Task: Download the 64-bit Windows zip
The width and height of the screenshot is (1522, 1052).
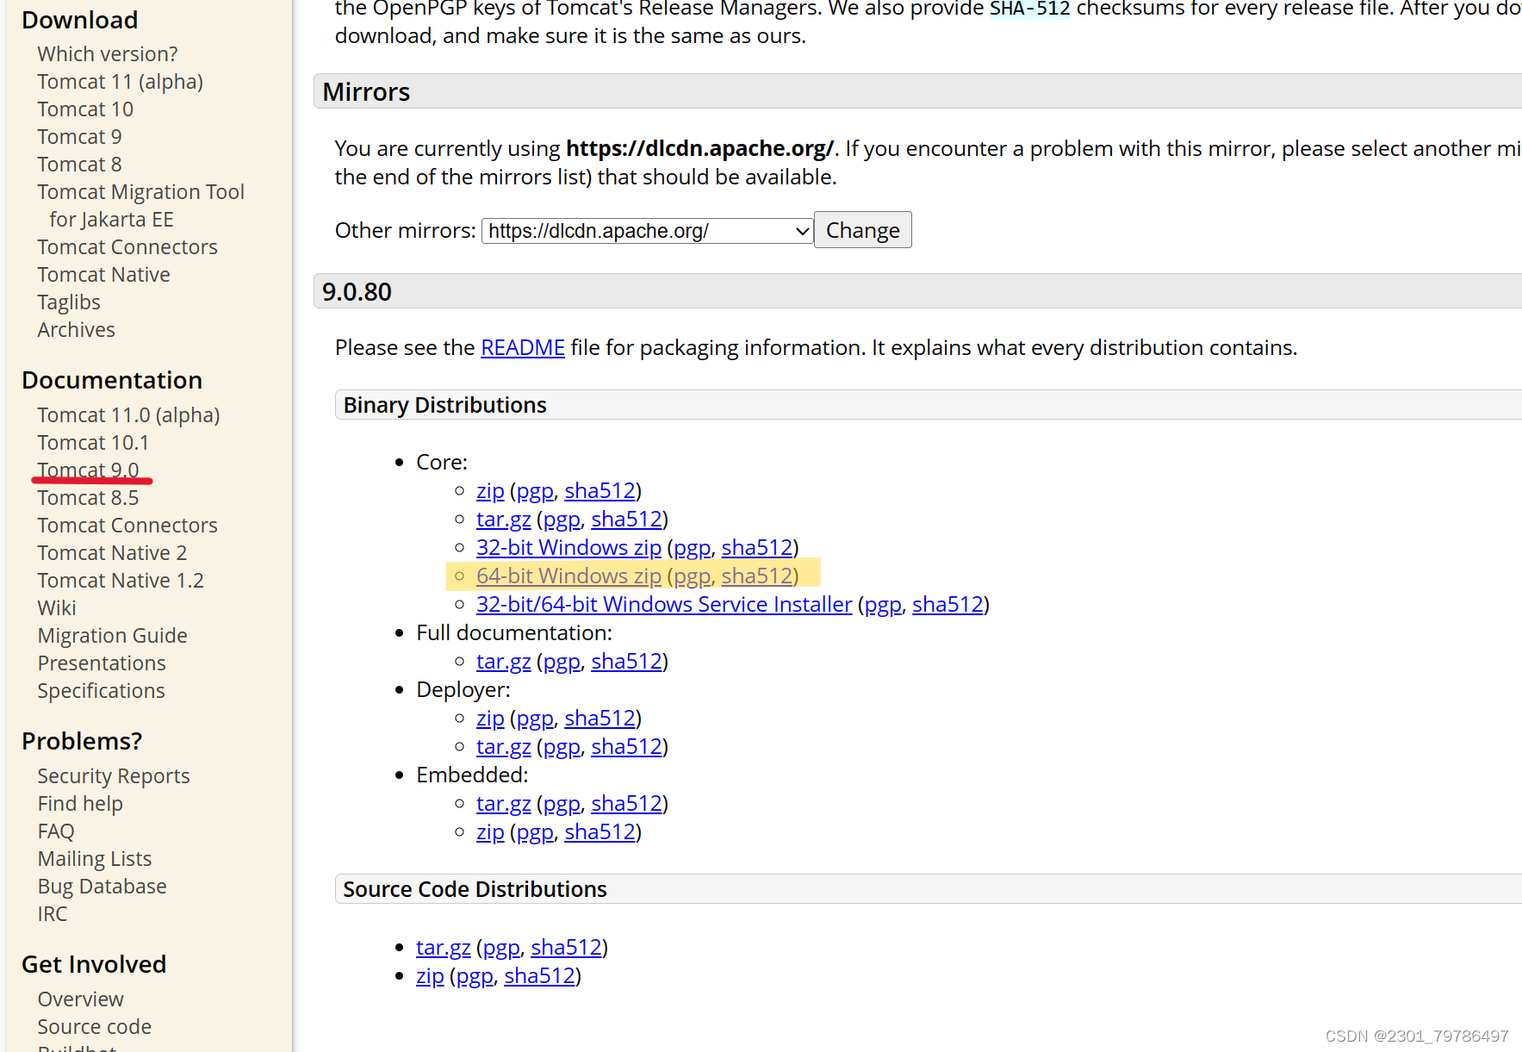Action: 568,576
